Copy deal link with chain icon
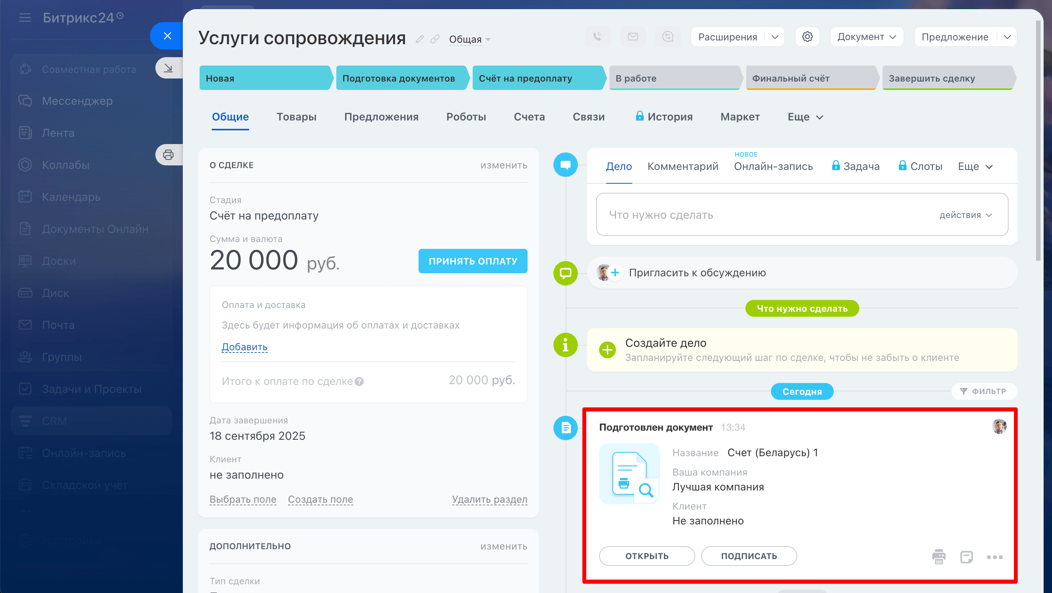Screen dimensions: 1052x593 point(435,39)
